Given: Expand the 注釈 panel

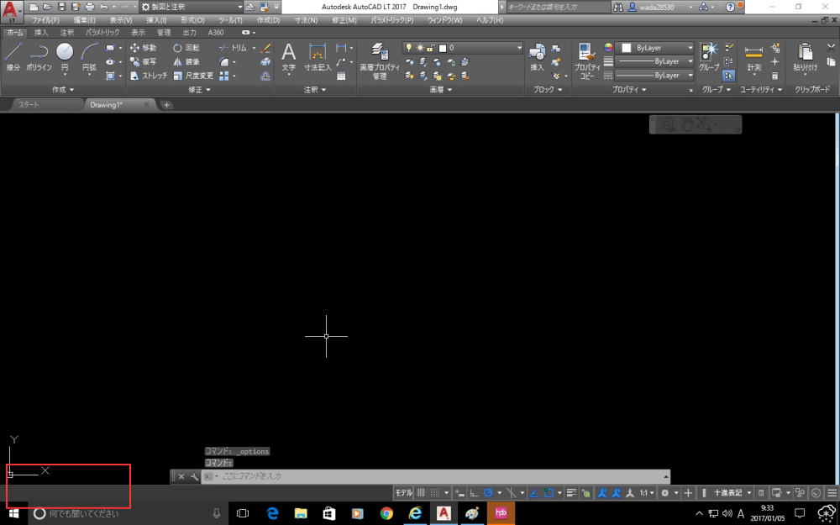Looking at the screenshot, I should point(315,90).
